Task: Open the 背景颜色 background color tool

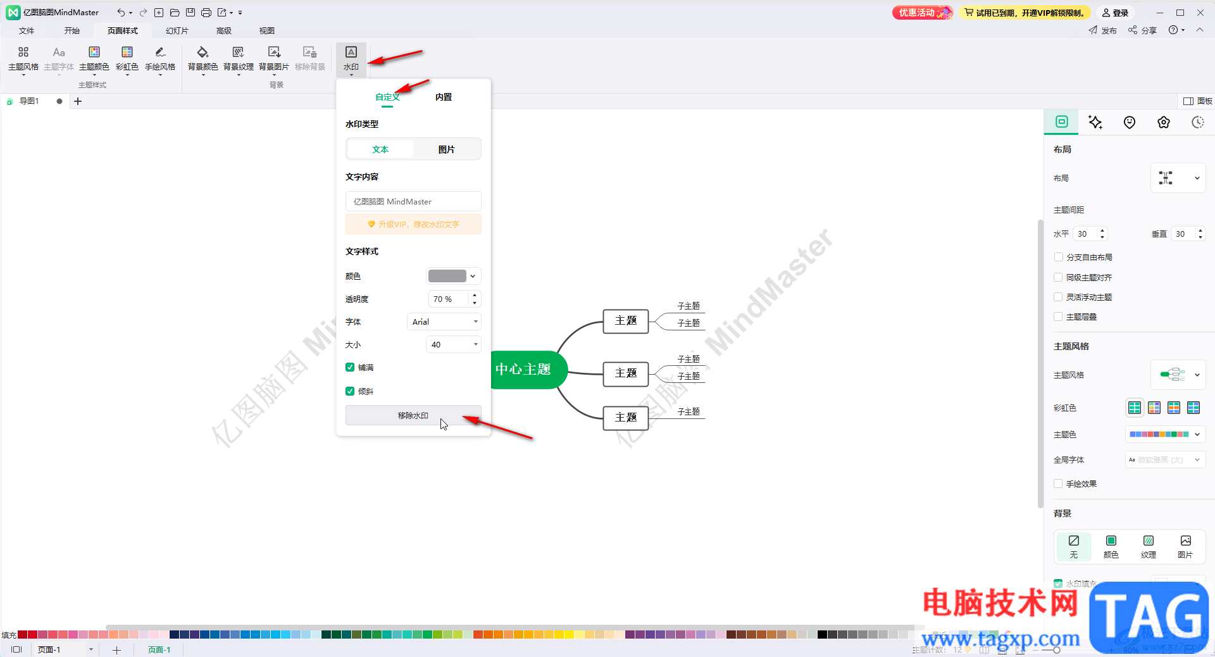Action: point(203,59)
